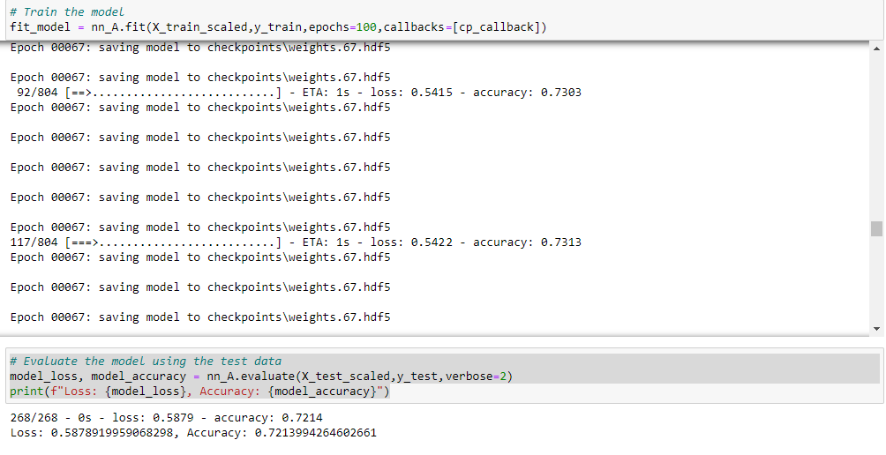Viewport: 886px width, 455px height.
Task: Click '# Evaluate the model using the test data' comment
Action: [x=146, y=362]
